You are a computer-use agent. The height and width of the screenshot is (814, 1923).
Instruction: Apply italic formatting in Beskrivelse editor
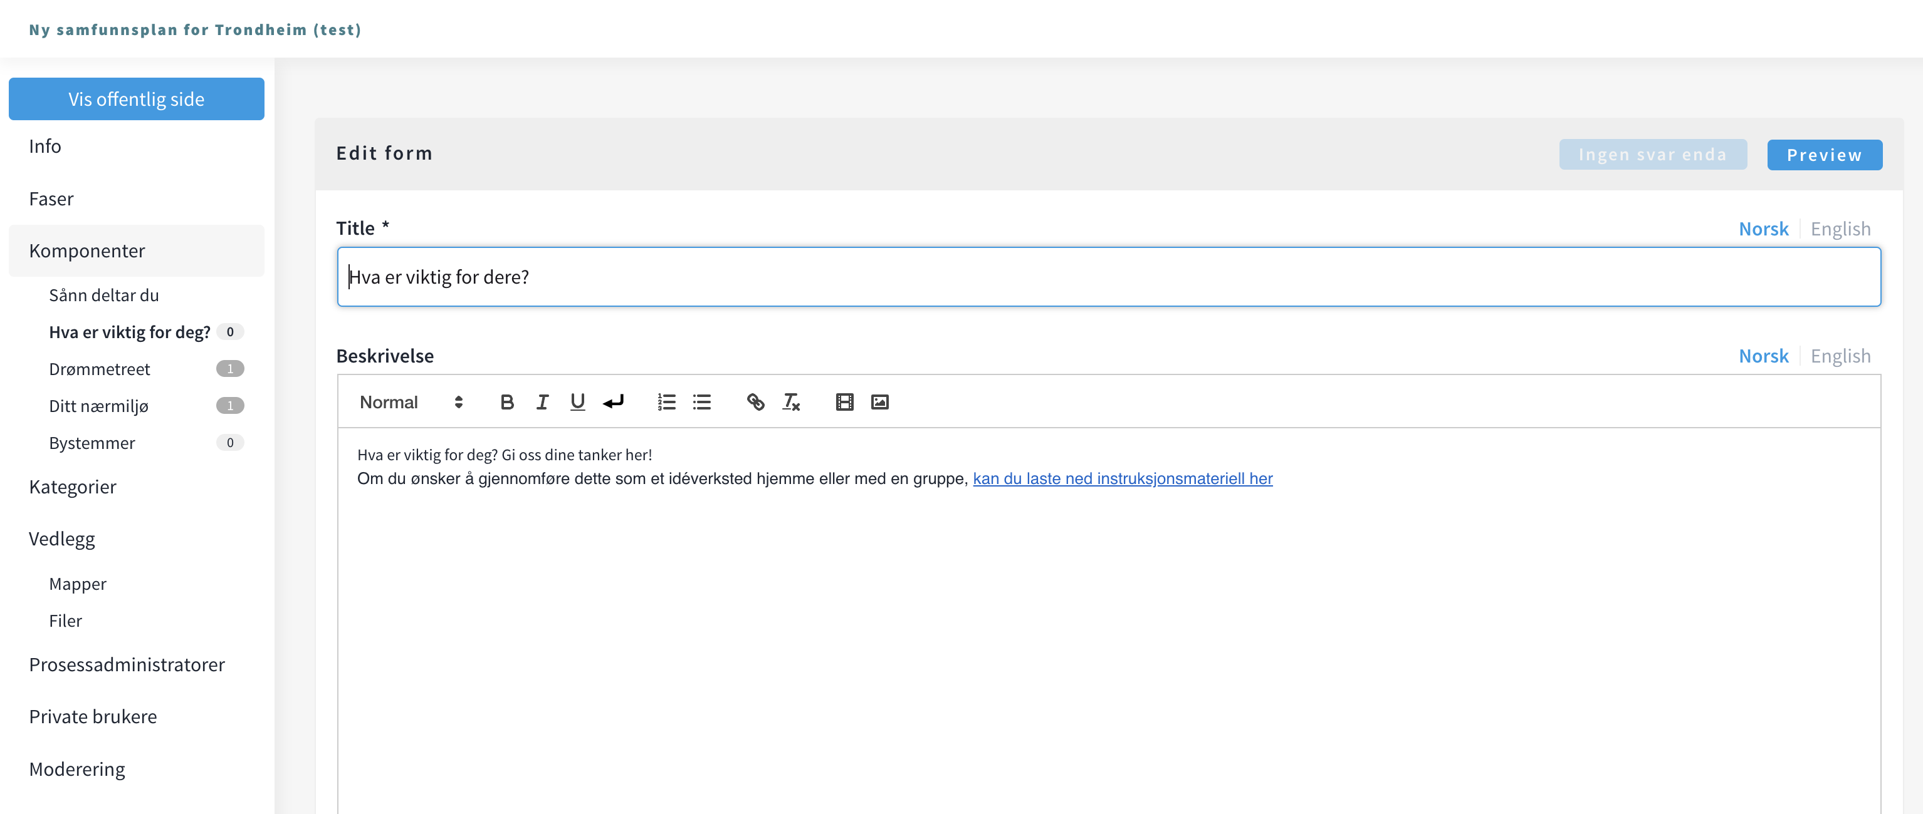[x=542, y=403]
